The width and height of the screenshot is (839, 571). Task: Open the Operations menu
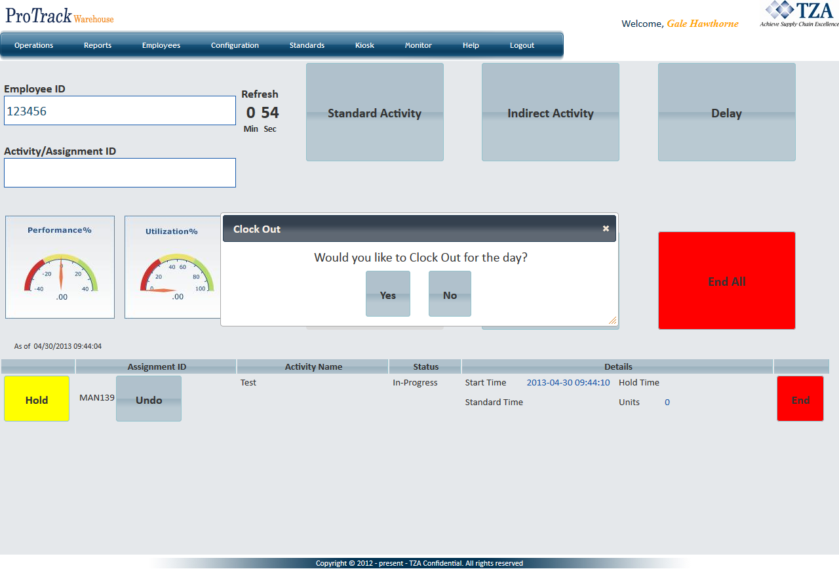(x=34, y=45)
